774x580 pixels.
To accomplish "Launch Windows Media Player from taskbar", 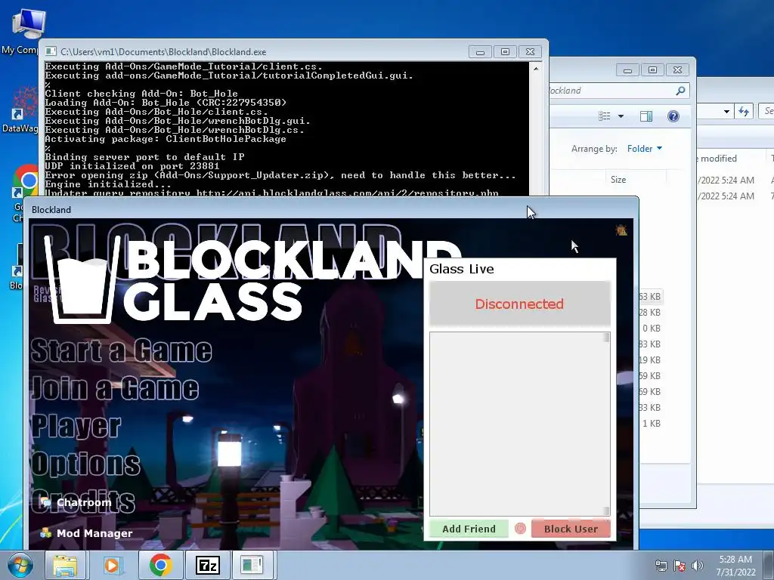I will point(112,565).
